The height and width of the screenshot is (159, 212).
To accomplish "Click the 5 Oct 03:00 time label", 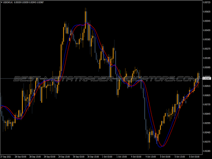I will tap(165, 157).
